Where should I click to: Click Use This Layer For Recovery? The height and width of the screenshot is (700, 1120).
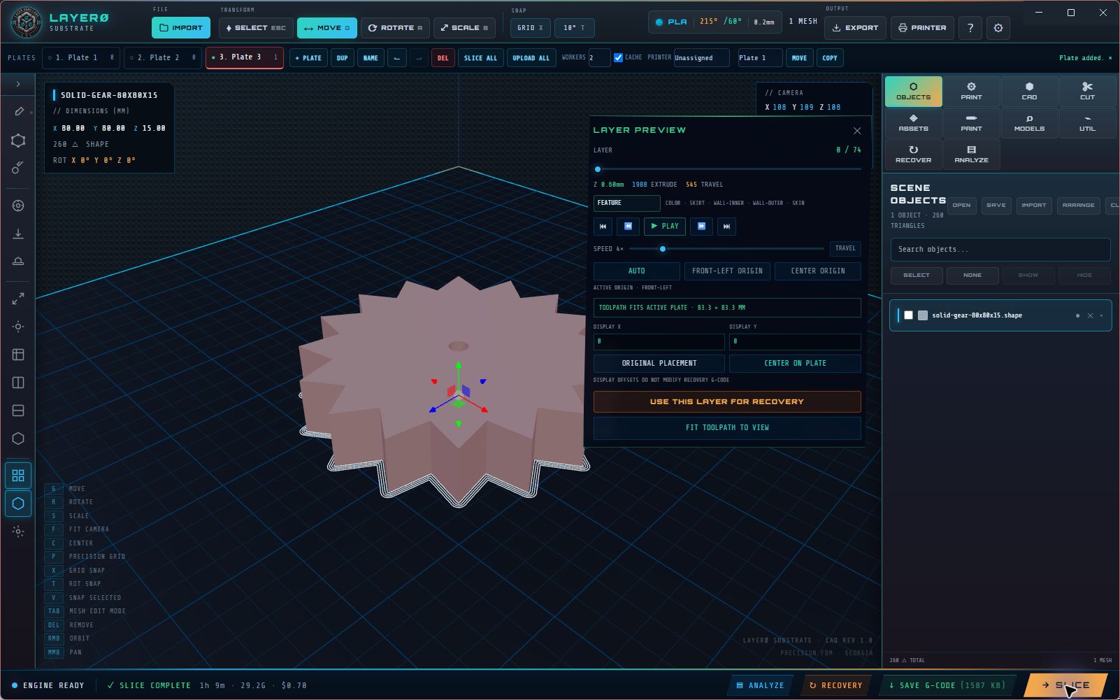click(727, 402)
